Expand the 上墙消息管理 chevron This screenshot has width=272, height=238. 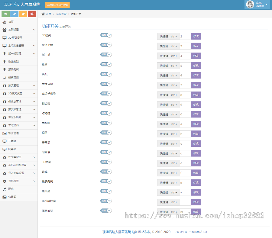34,46
